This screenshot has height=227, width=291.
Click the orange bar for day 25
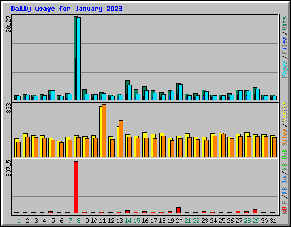pyautogui.click(x=223, y=146)
